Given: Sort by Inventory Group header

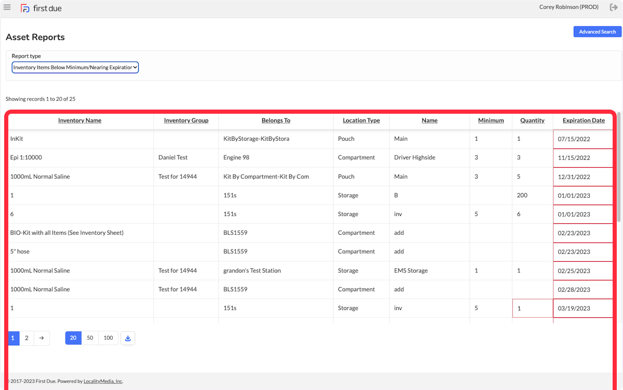Looking at the screenshot, I should point(186,120).
